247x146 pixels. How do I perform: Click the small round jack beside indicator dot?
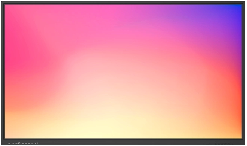[38, 143]
